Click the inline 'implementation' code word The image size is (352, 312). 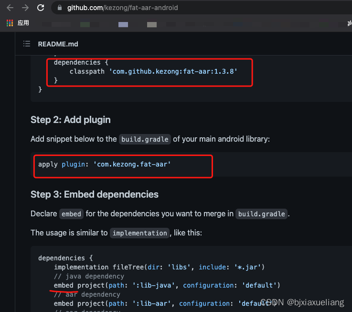(x=139, y=233)
